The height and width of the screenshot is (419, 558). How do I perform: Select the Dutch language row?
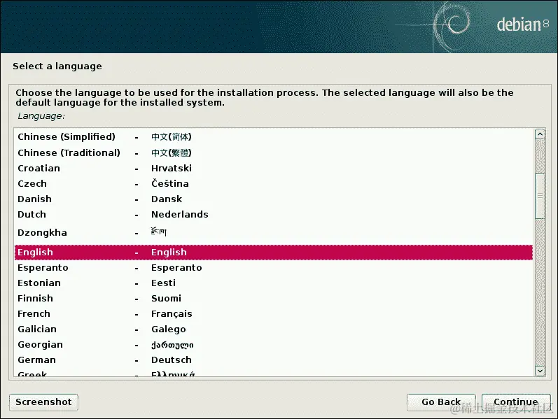pyautogui.click(x=273, y=214)
